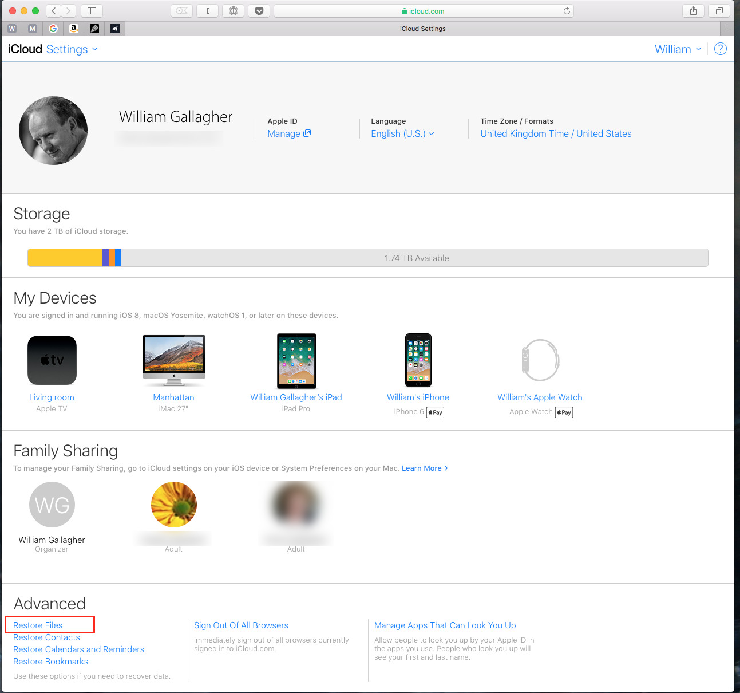Open the pinned 'ai' tab
This screenshot has width=740, height=693.
tap(115, 29)
